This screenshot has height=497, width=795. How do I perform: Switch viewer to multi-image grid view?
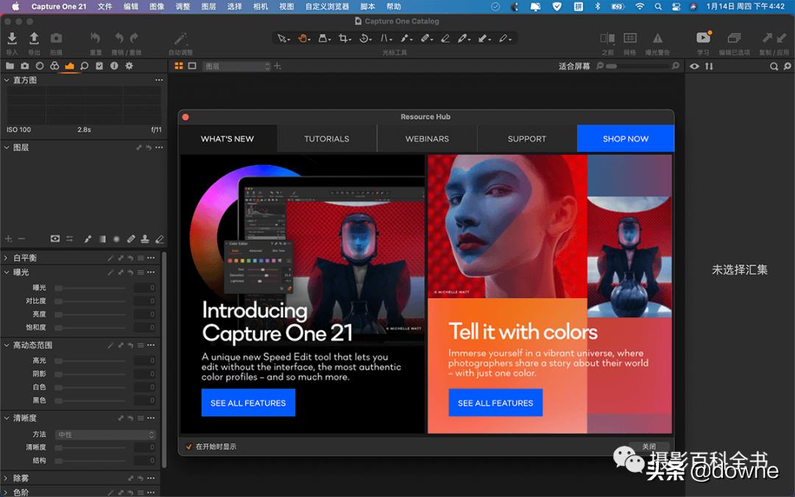pyautogui.click(x=178, y=66)
